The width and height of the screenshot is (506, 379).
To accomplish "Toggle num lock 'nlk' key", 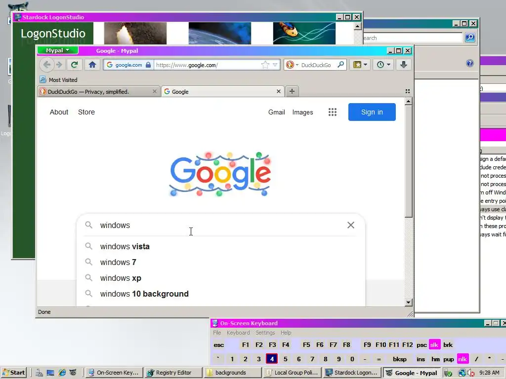I will point(463,359).
